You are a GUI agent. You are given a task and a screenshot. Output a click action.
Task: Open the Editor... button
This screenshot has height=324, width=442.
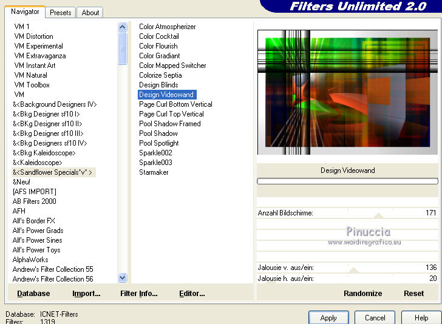pyautogui.click(x=192, y=294)
